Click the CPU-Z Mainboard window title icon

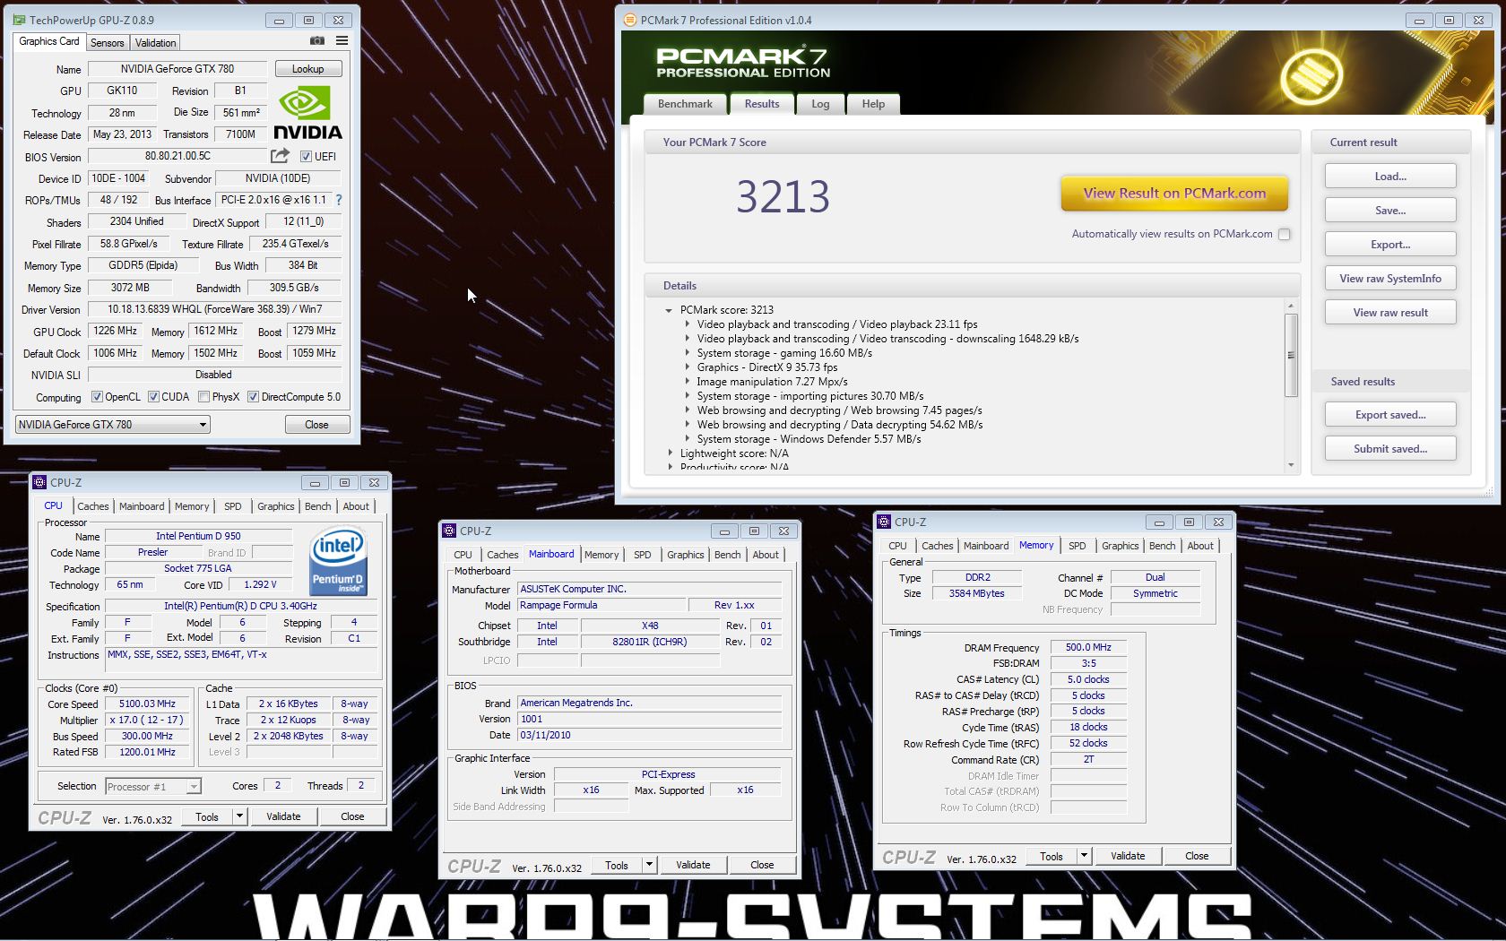click(449, 531)
